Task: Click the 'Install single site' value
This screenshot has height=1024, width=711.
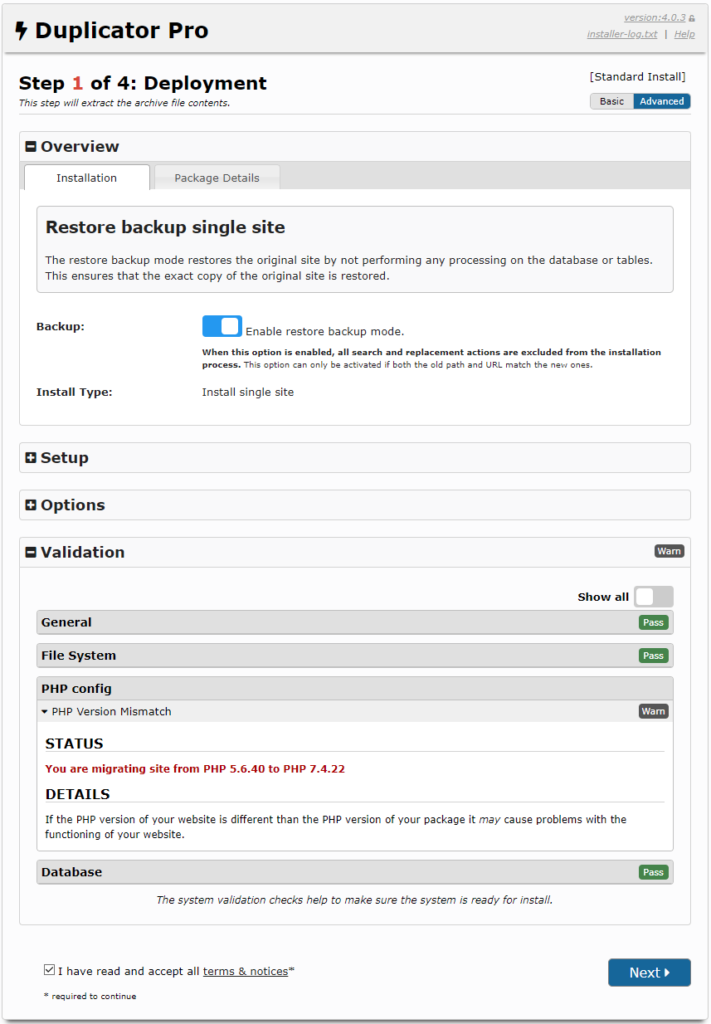Action: point(248,392)
